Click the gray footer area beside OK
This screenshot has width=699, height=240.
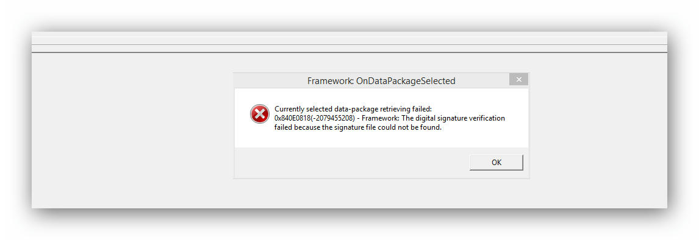click(351, 163)
